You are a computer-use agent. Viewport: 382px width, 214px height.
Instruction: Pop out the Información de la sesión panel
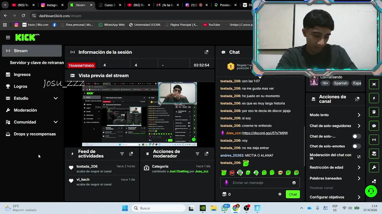(x=206, y=52)
